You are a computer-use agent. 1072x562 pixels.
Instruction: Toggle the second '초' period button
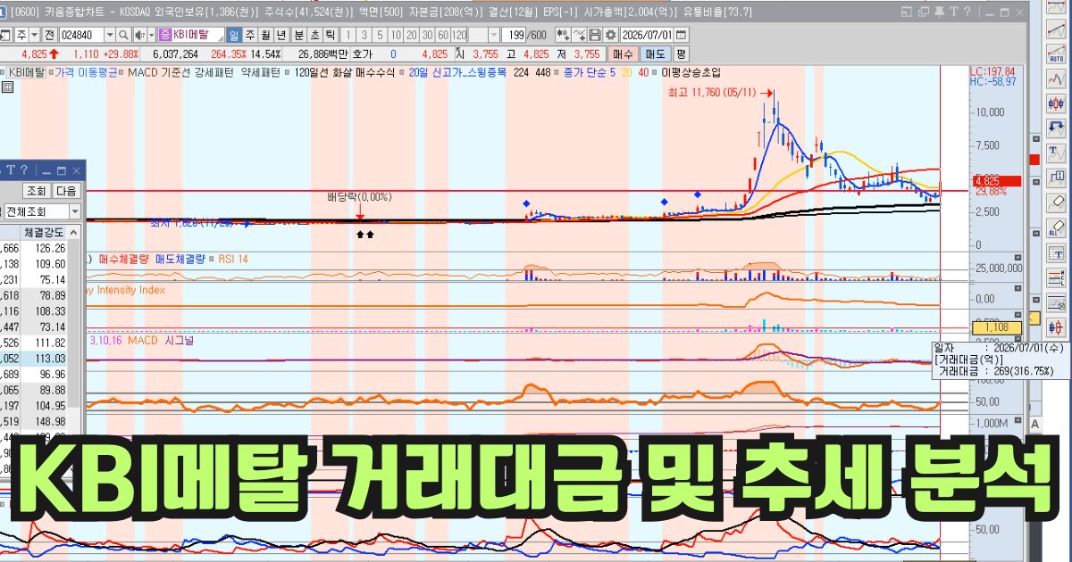[314, 35]
